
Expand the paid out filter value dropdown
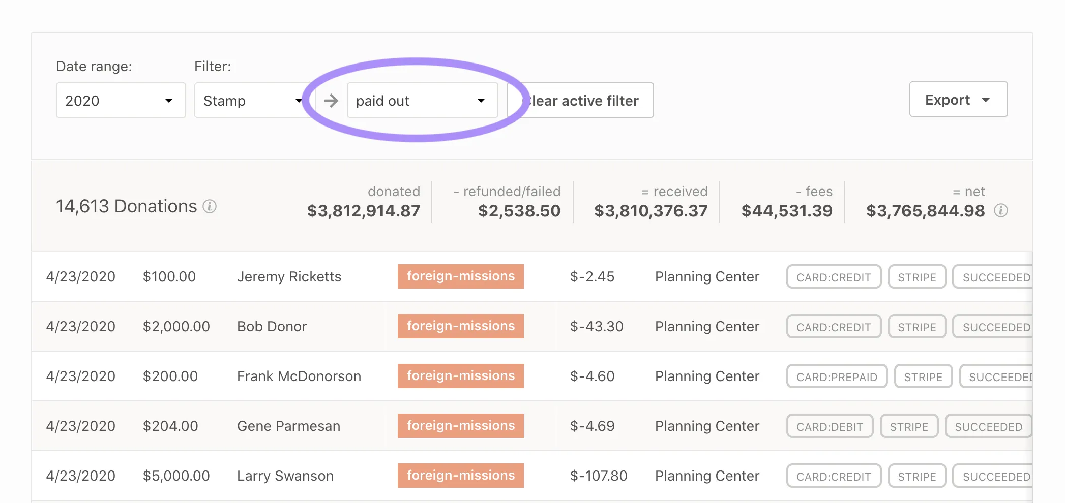click(x=422, y=101)
